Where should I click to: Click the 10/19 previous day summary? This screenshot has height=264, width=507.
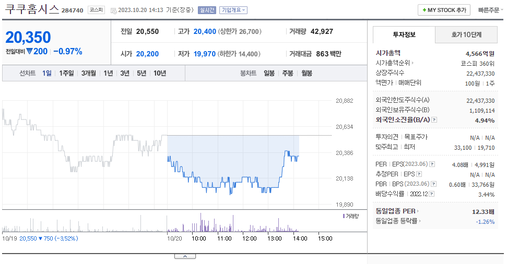[x=40, y=238]
